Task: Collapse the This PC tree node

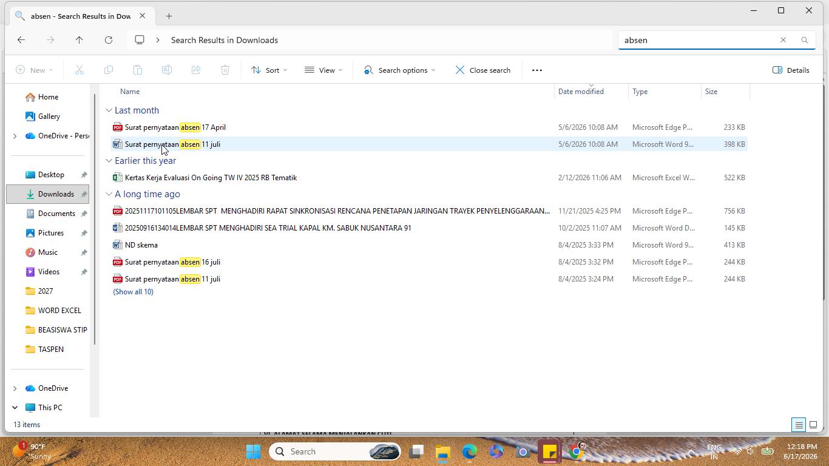Action: [x=15, y=408]
